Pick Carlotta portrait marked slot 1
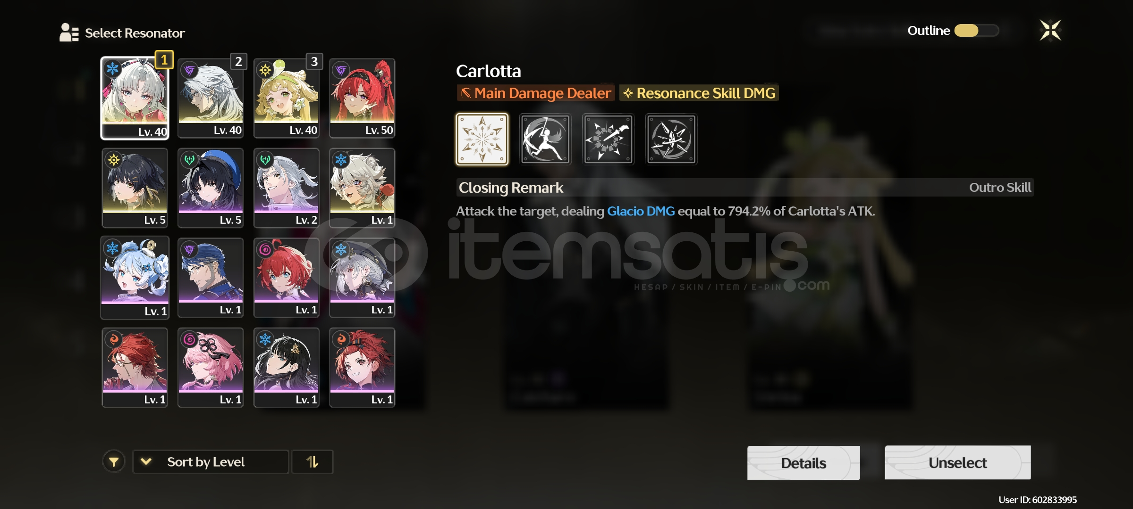The image size is (1133, 509). pos(135,98)
